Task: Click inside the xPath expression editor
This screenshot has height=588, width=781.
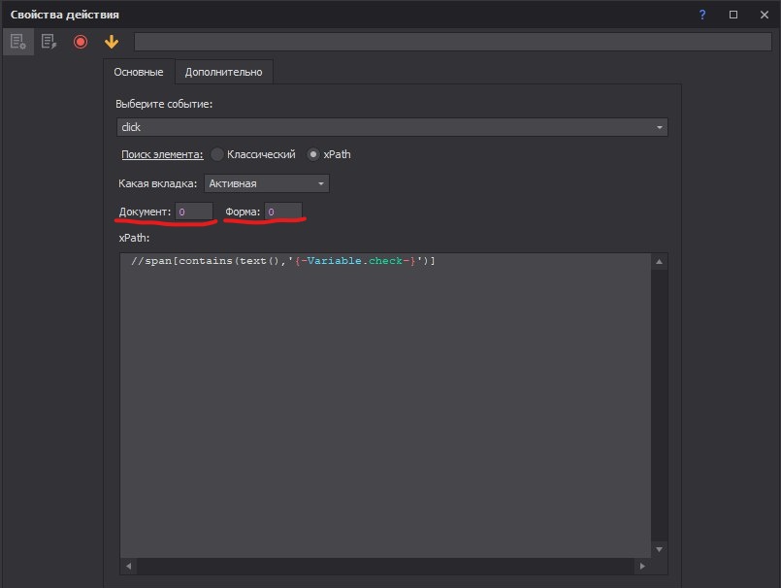Action: 388,408
